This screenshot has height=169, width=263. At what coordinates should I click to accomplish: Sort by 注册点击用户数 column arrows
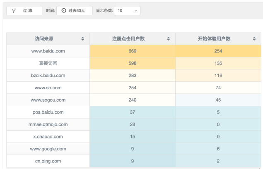tap(169, 39)
